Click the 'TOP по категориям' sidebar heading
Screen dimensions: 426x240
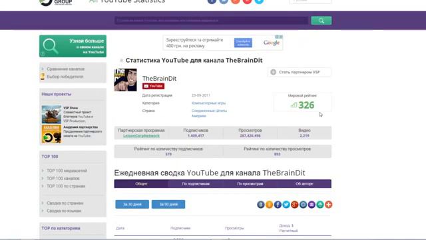[x=61, y=228]
